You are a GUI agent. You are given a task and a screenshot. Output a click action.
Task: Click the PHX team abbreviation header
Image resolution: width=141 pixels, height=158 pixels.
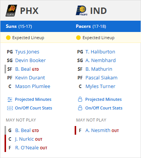(x=29, y=11)
